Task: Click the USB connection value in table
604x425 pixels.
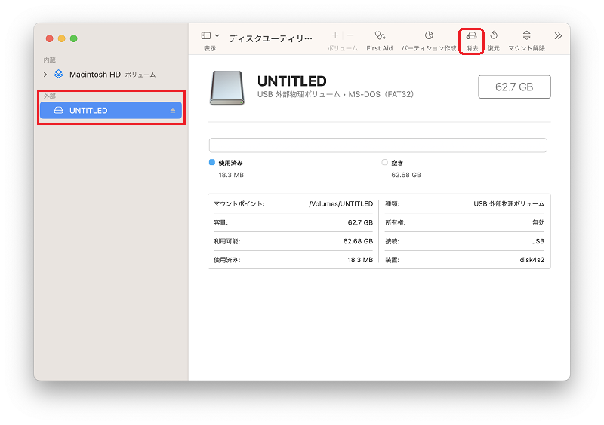Action: pos(538,241)
